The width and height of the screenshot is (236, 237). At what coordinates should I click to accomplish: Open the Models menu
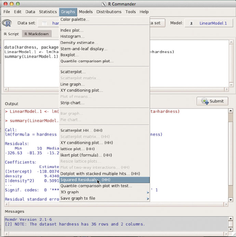(86, 12)
